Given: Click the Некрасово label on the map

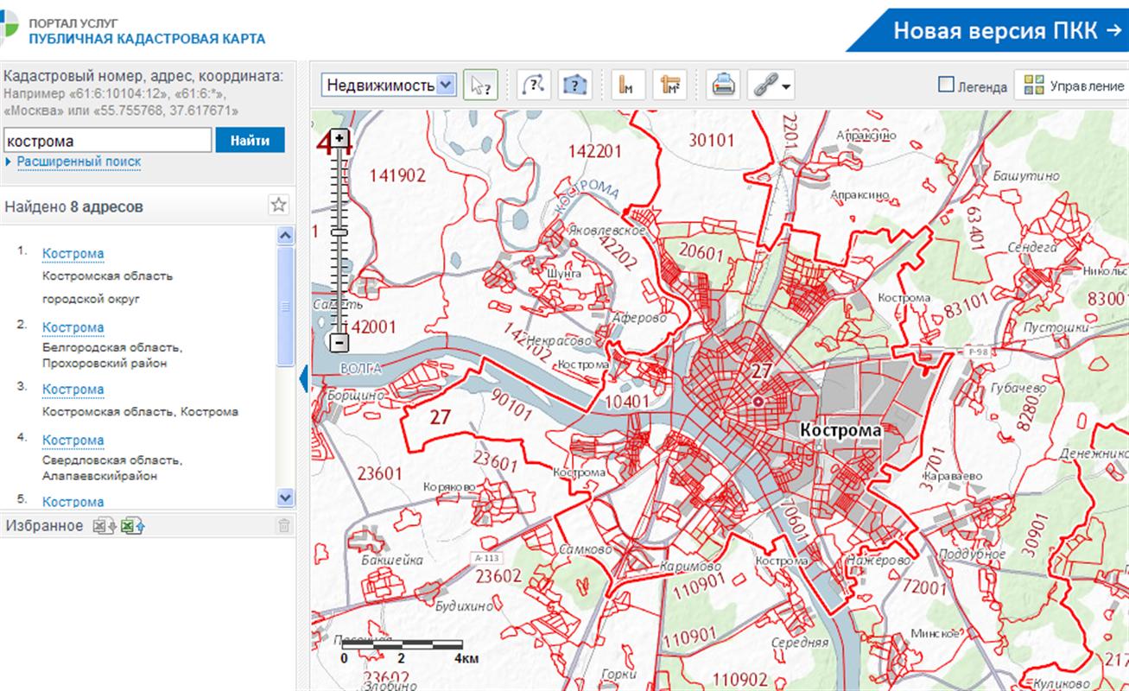Looking at the screenshot, I should pos(559,341).
